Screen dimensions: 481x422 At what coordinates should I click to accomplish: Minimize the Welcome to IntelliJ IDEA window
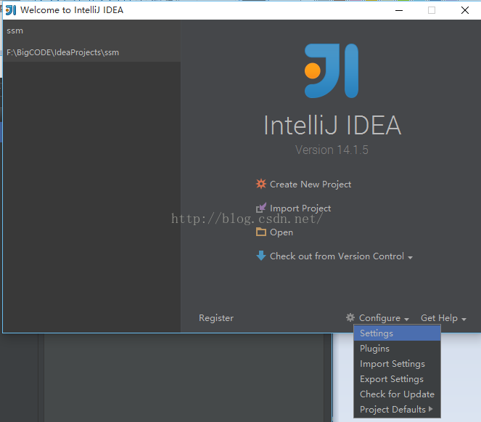tap(399, 10)
